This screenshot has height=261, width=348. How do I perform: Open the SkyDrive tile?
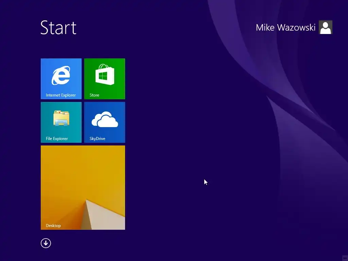(105, 122)
